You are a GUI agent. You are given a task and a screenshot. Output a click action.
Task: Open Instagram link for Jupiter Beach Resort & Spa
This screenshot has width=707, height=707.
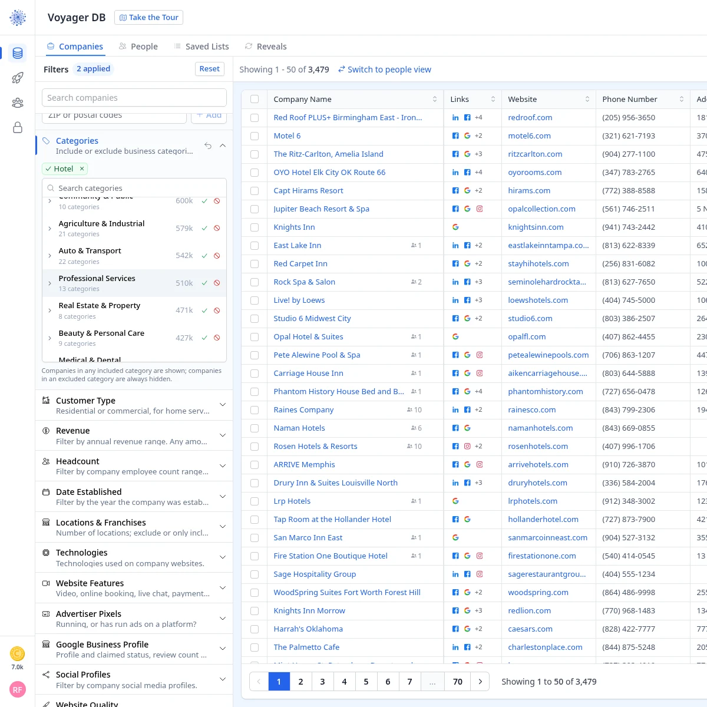click(x=480, y=209)
